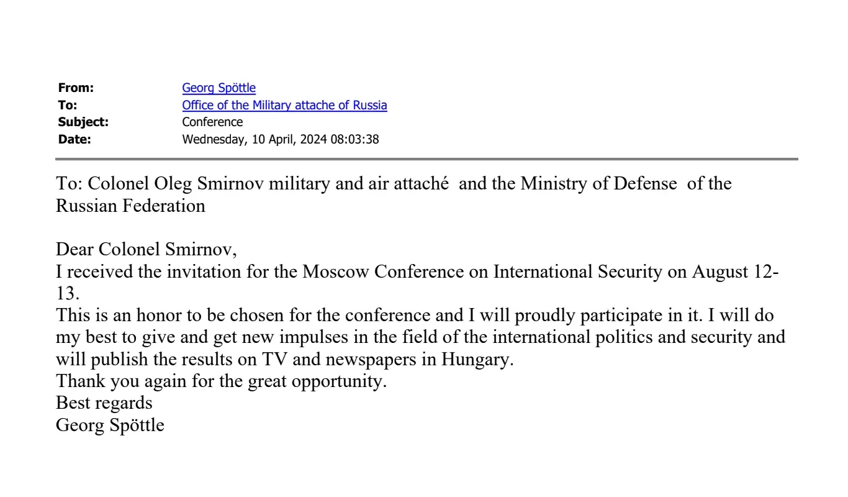The image size is (848, 497).
Task: Open the Georg Spöttle sender link
Action: [219, 88]
